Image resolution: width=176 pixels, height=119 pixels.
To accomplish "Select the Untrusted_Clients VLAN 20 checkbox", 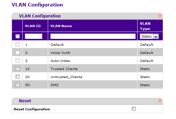I will [x=17, y=76].
